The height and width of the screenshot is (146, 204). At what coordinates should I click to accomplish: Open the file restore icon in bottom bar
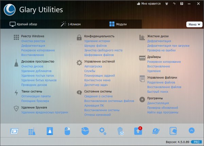[x=173, y=131]
